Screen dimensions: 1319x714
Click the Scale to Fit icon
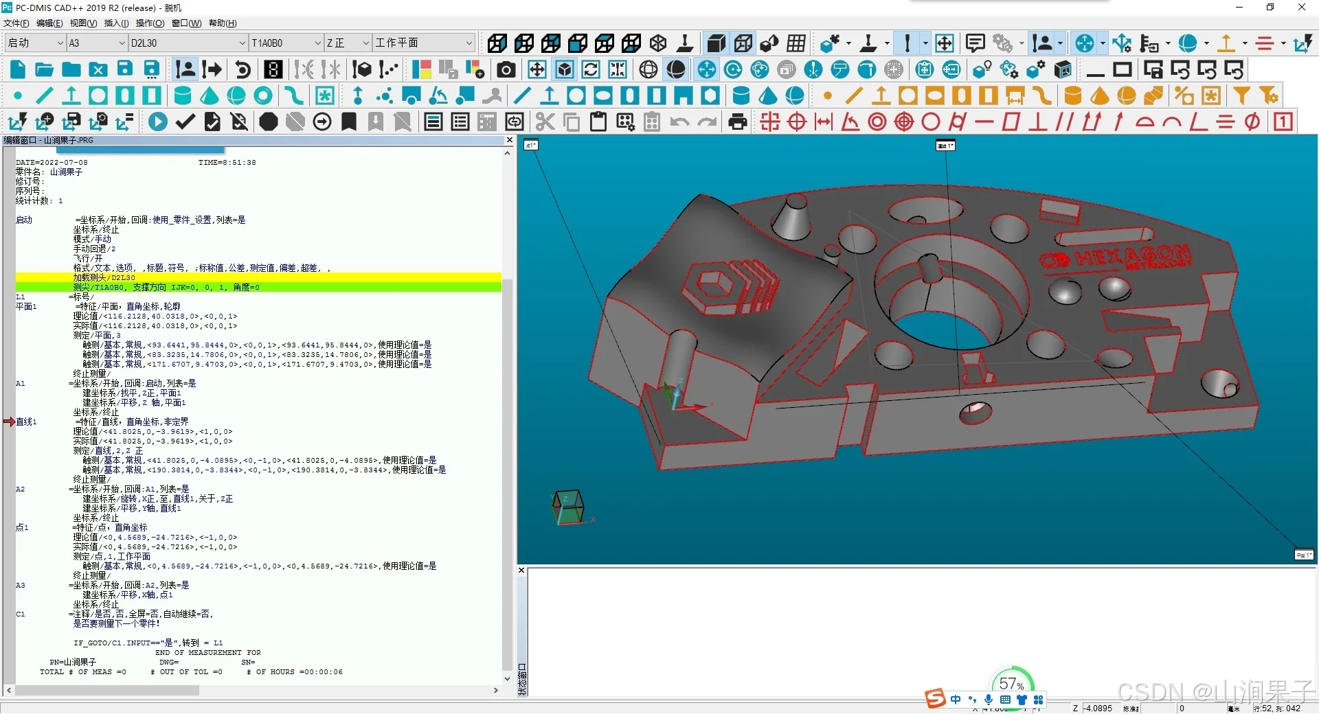tap(537, 69)
